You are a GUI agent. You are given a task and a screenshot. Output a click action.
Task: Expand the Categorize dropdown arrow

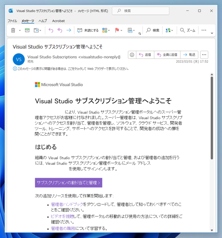(x=109, y=31)
